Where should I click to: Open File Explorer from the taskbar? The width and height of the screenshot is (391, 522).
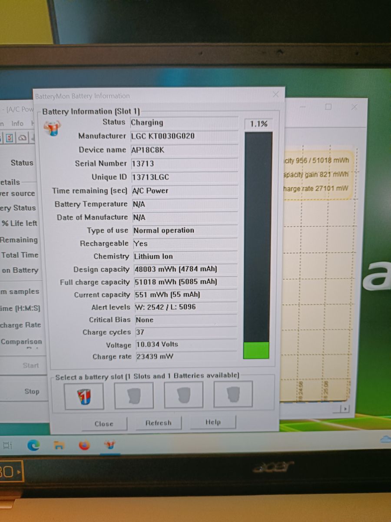coord(59,445)
